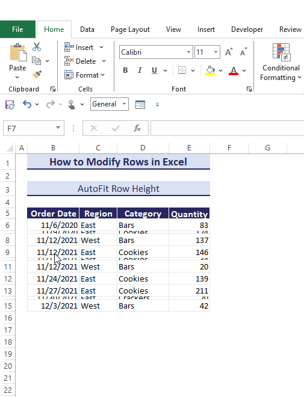304x397 pixels.
Task: Expand font color palette arrow
Action: (244, 70)
